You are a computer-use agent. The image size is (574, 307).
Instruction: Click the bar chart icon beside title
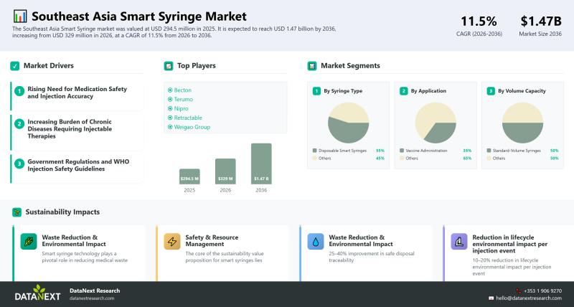[x=20, y=16]
